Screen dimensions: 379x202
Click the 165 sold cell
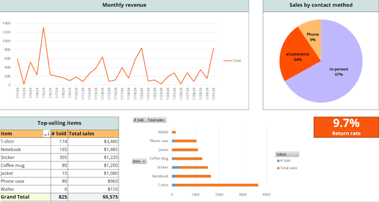pos(59,150)
